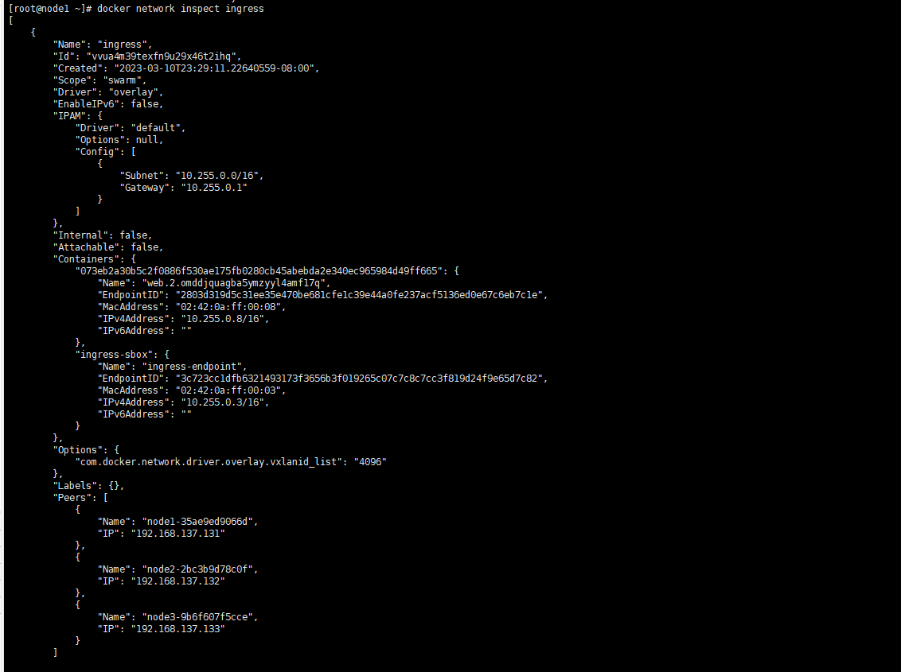The height and width of the screenshot is (672, 901).
Task: Click the docker network inspect ingress command
Action: tap(181, 9)
